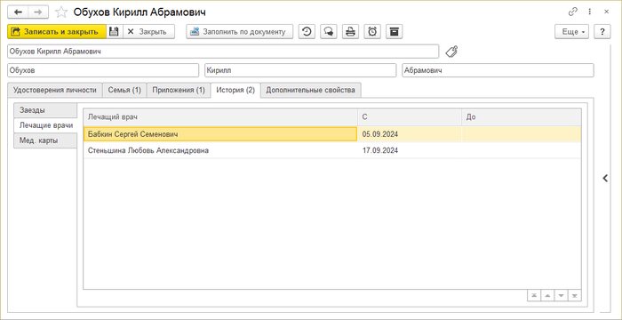Click the tag icon beside full name
622x320 pixels.
point(451,52)
